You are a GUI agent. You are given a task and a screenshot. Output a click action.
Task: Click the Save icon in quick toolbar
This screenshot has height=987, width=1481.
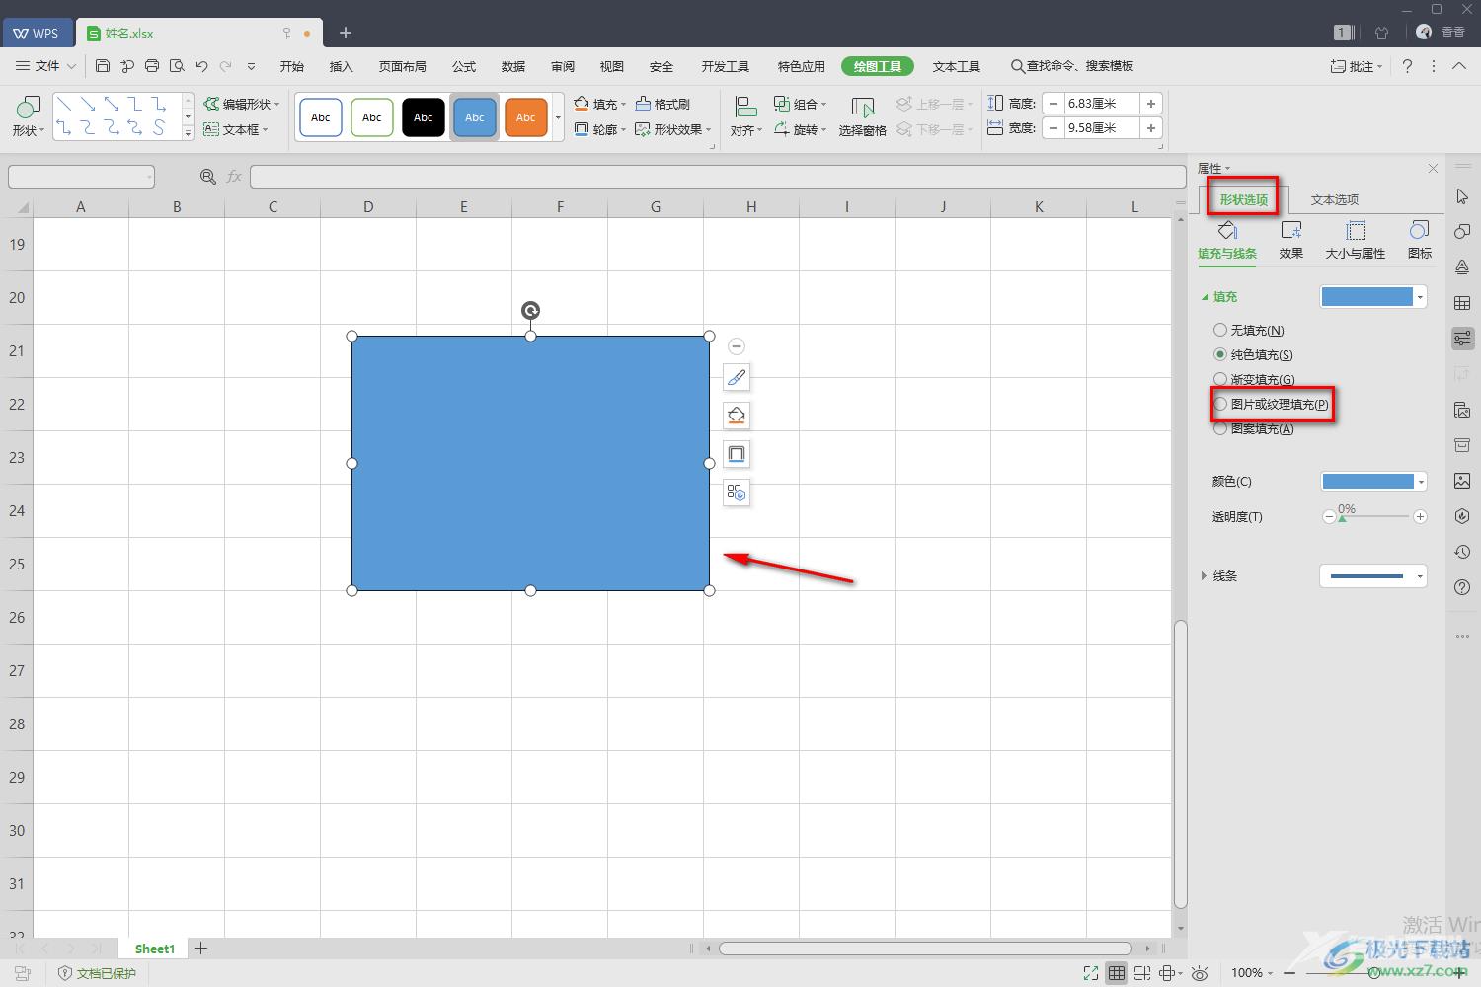point(103,66)
